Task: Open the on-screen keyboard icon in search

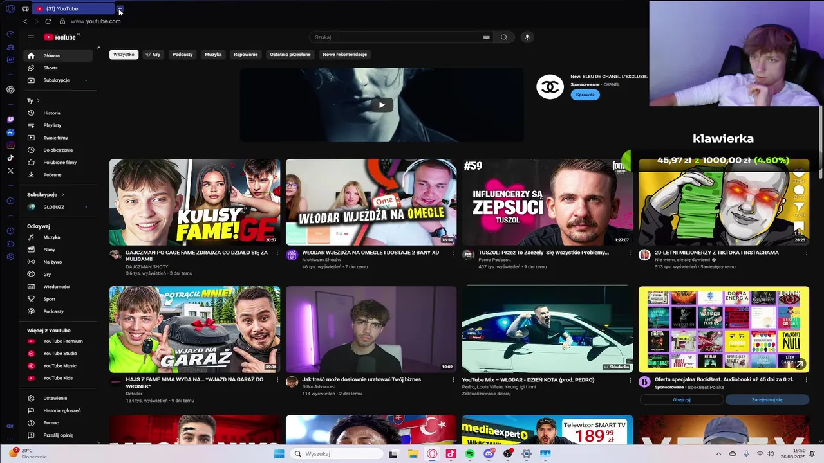Action: click(x=487, y=37)
